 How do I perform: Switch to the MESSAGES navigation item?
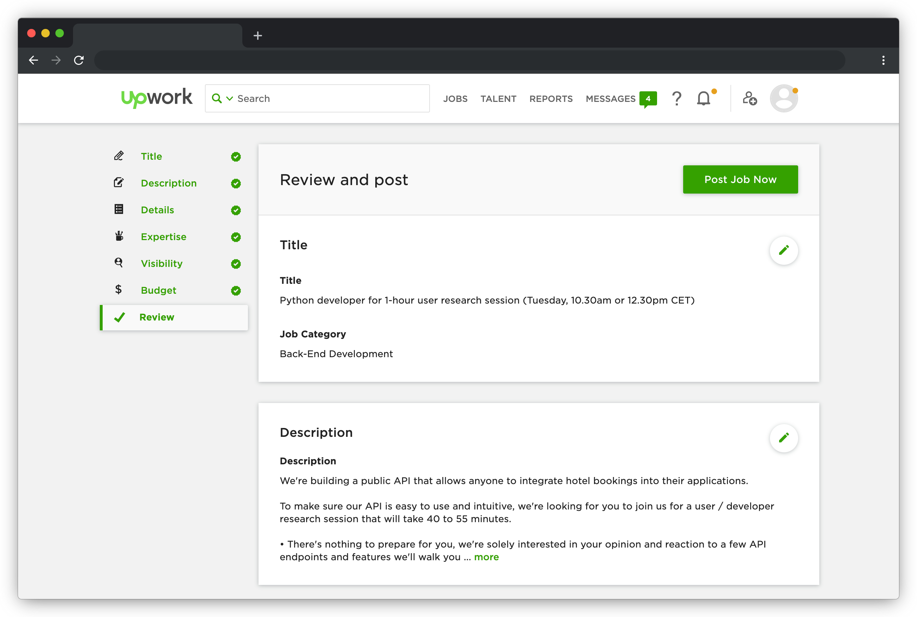pyautogui.click(x=611, y=99)
